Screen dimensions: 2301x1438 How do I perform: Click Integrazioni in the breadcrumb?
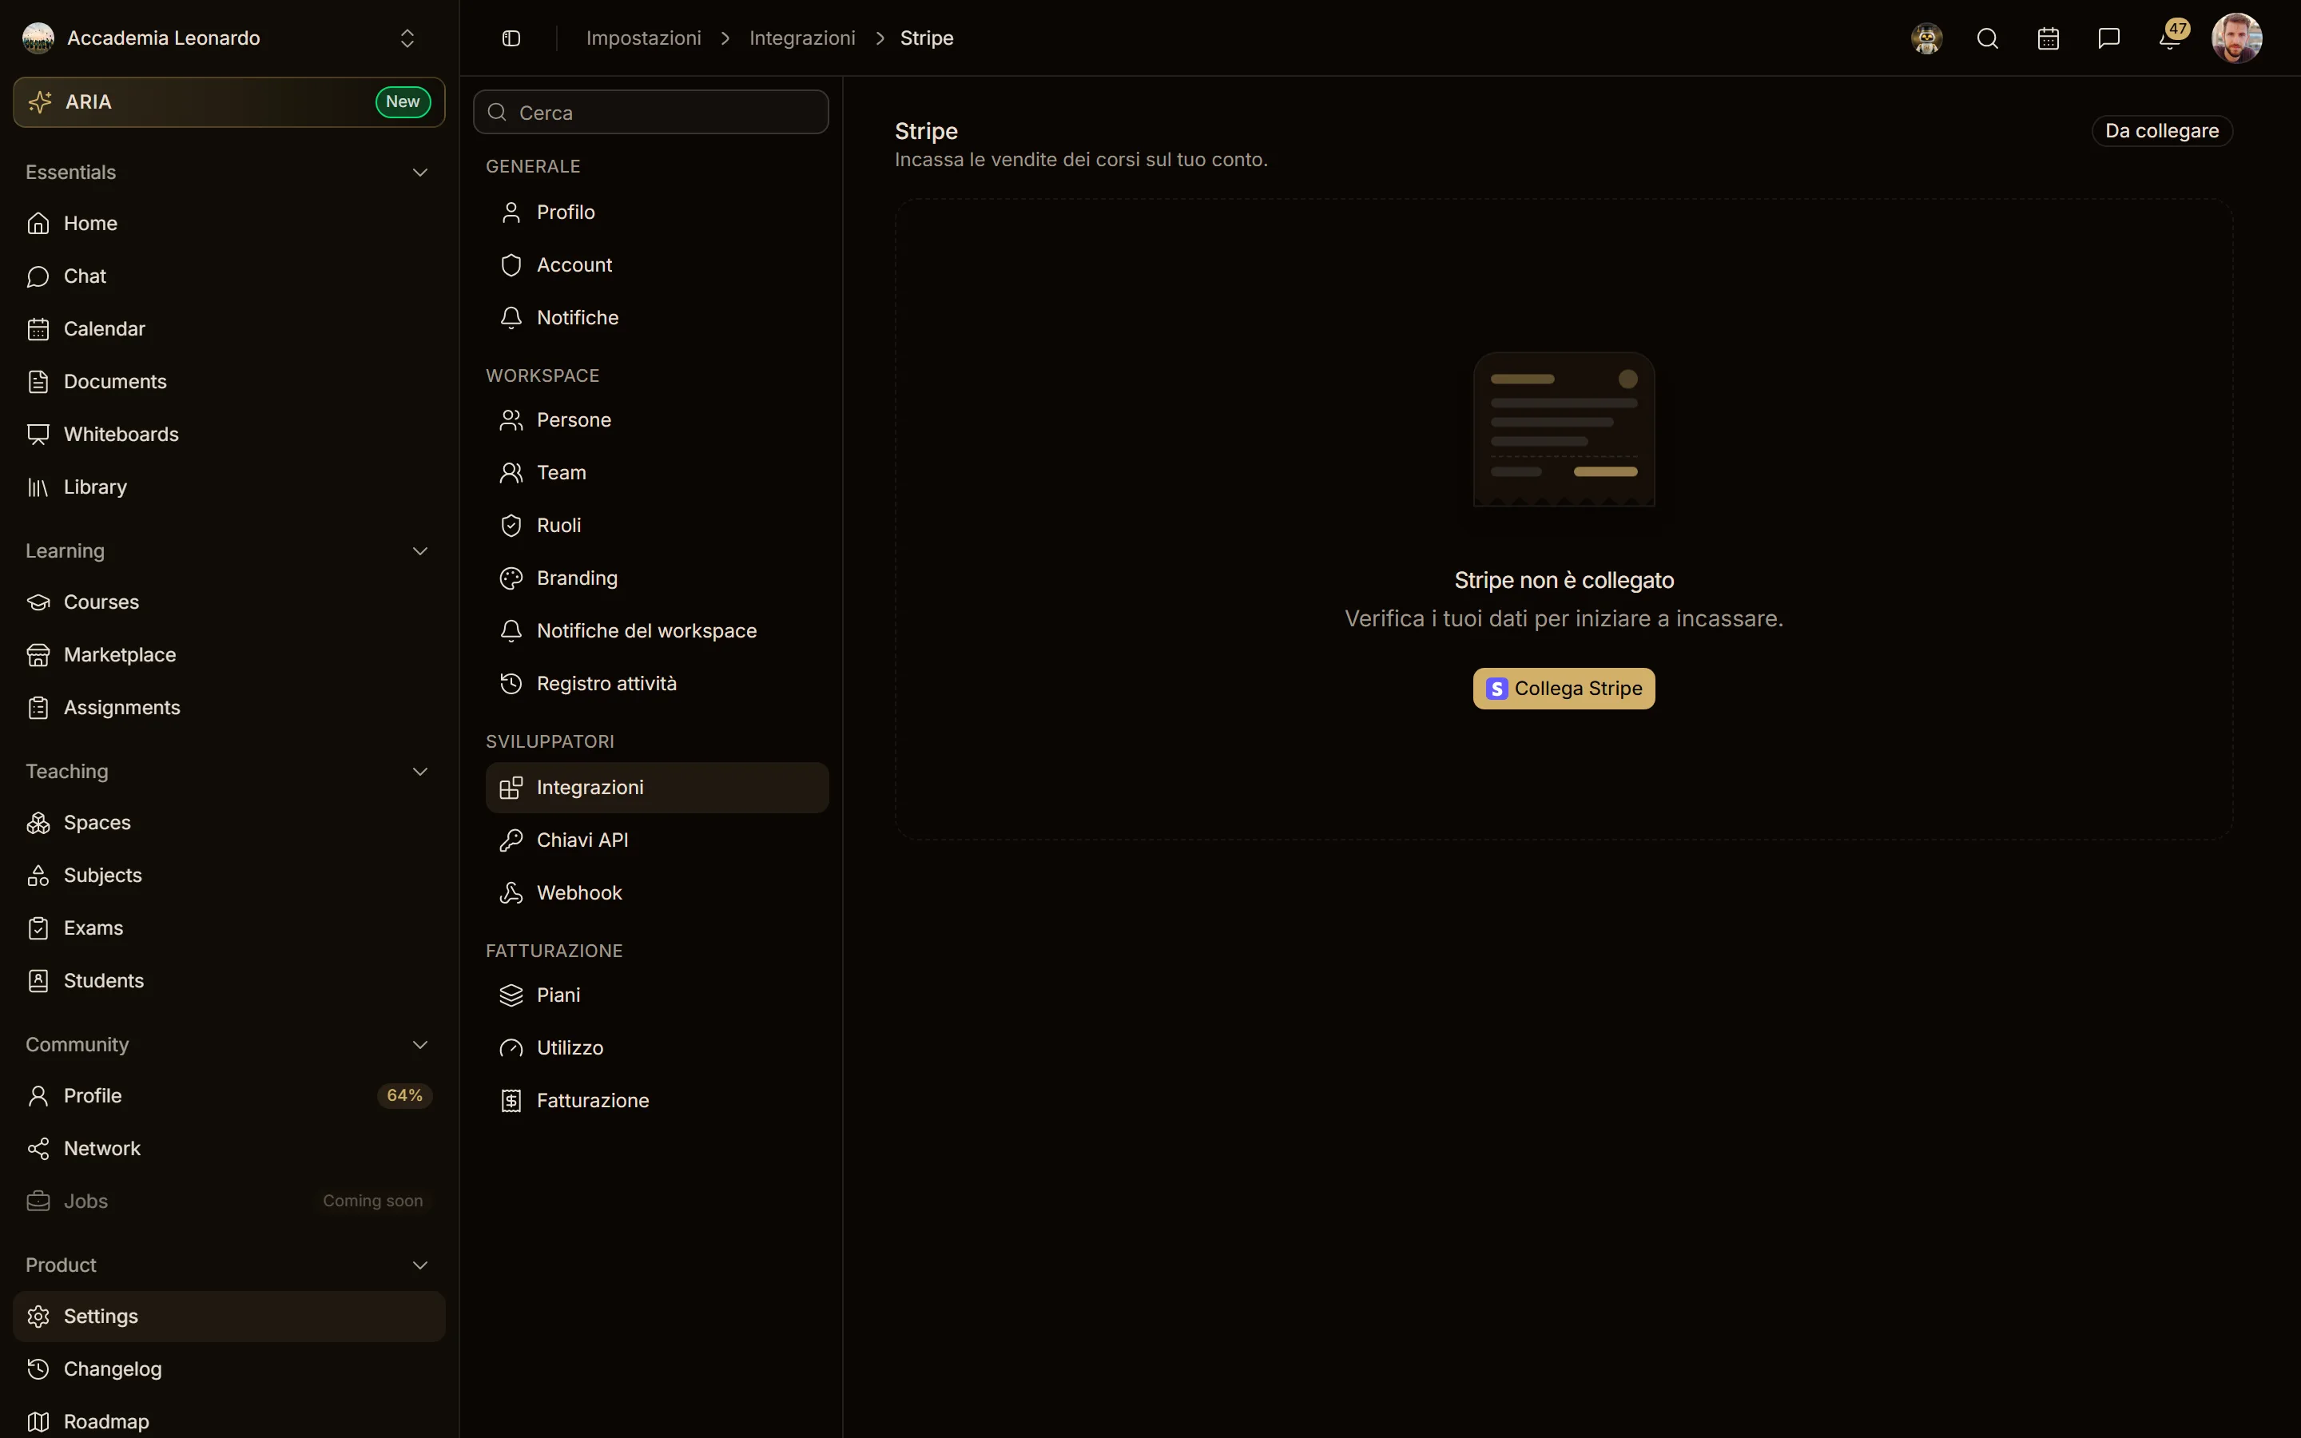click(x=801, y=38)
